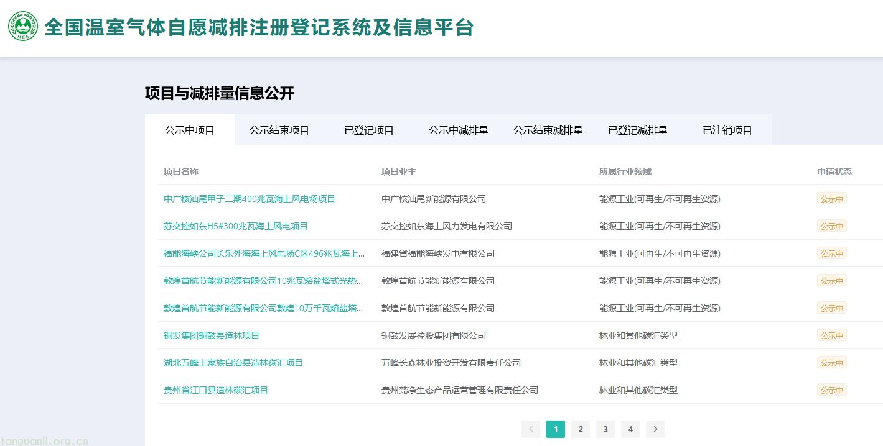Click 公示中 badge in 铜发集团 row
Image resolution: width=883 pixels, height=446 pixels.
[x=832, y=335]
